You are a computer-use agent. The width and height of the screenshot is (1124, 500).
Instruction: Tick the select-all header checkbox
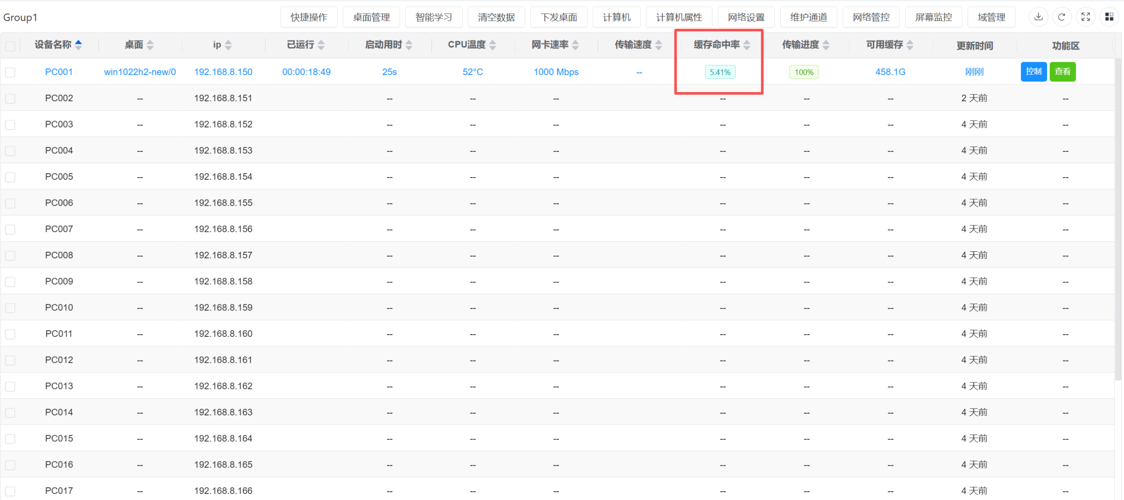[x=11, y=46]
